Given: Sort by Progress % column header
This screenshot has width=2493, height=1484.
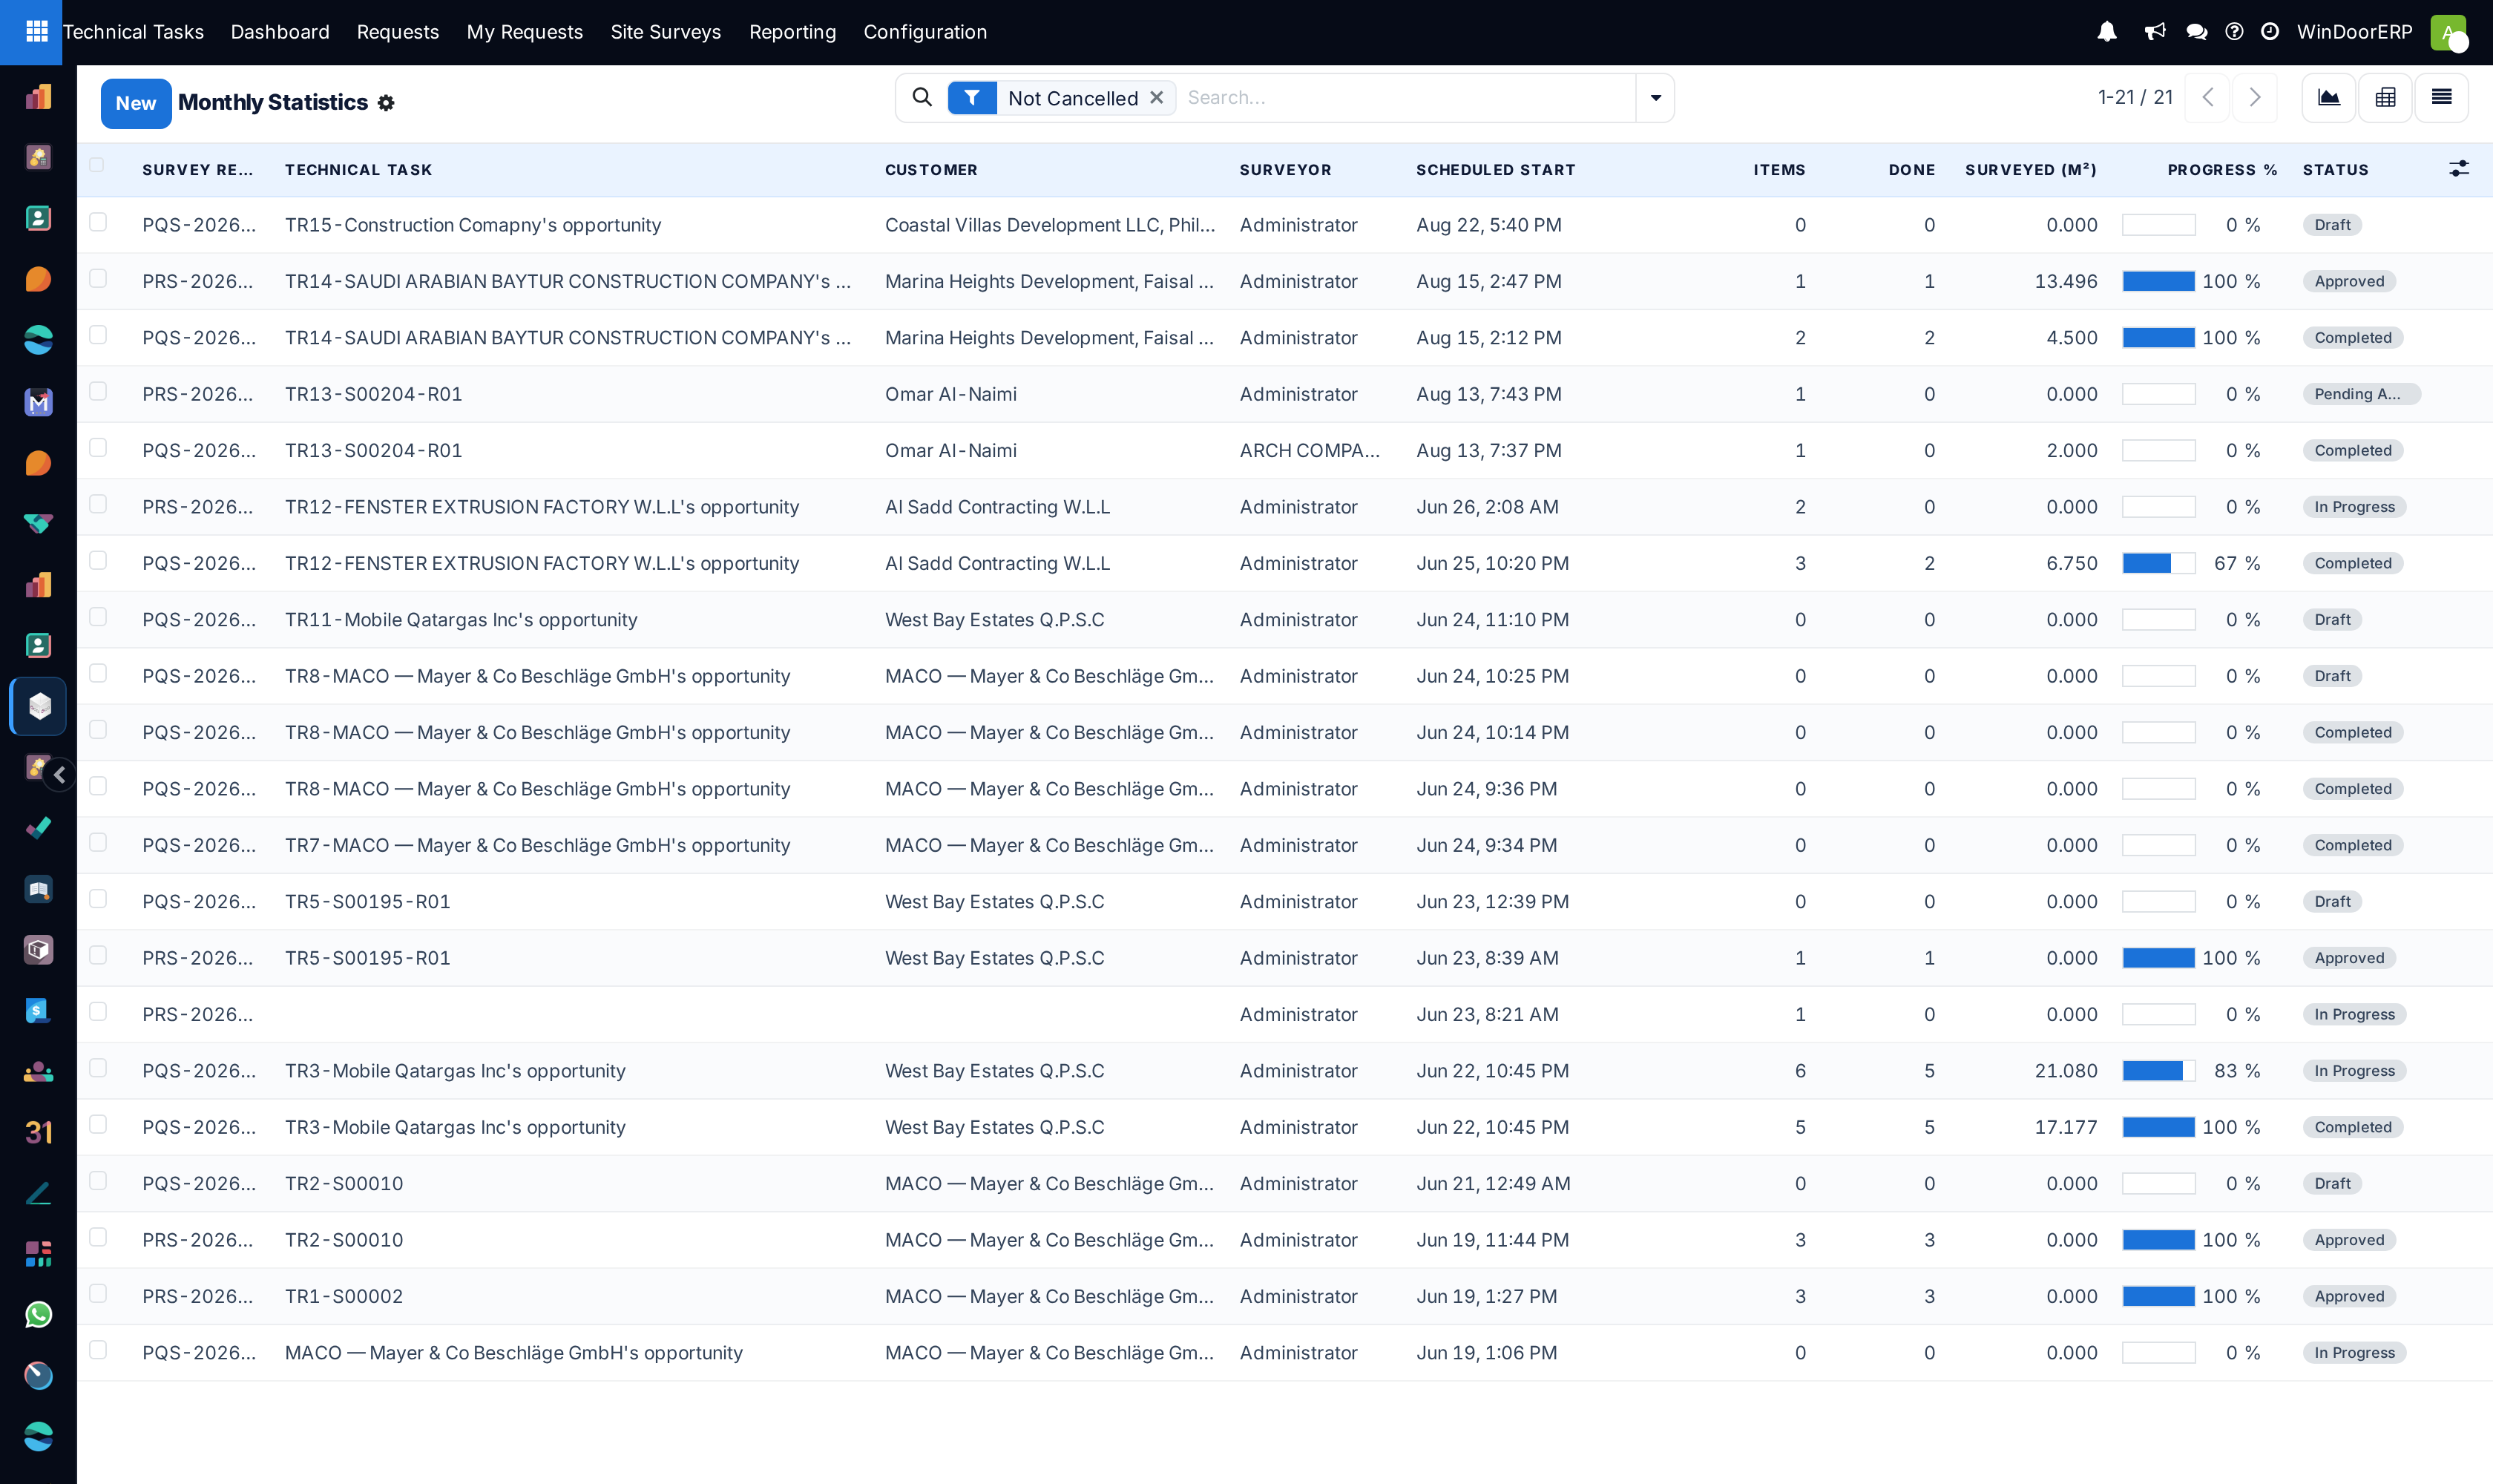Looking at the screenshot, I should pos(2222,170).
